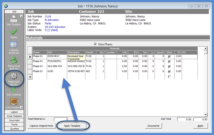This screenshot has width=214, height=135.
Task: Click the Apply Template button
Action: pos(72,126)
